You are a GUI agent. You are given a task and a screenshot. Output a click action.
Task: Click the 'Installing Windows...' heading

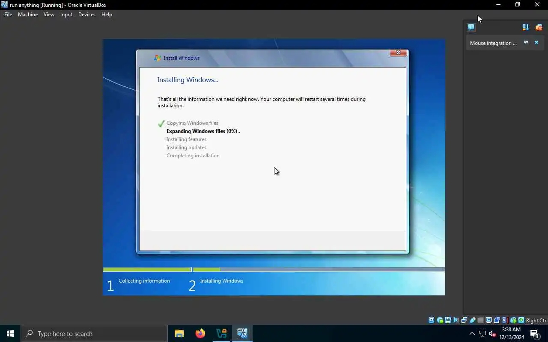coord(188,80)
